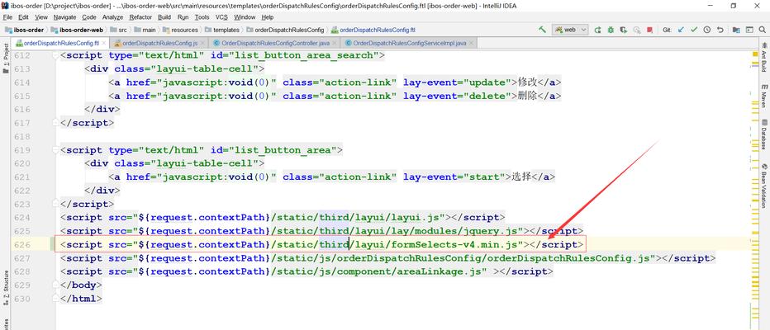Click fold marker at line 630
770x330 pixels.
pyautogui.click(x=55, y=299)
